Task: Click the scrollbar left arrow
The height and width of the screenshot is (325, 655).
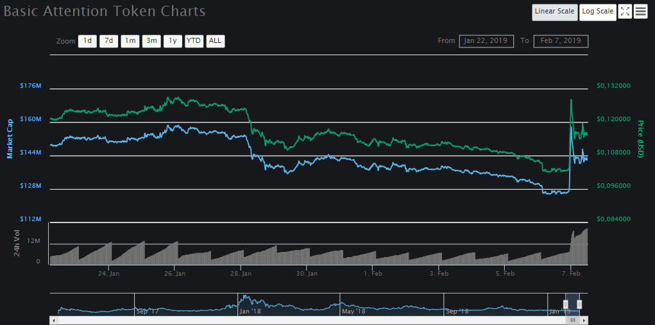Action: [x=54, y=320]
